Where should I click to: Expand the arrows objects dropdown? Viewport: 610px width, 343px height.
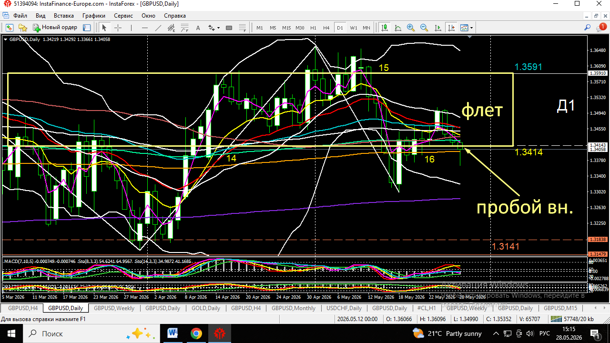[219, 28]
